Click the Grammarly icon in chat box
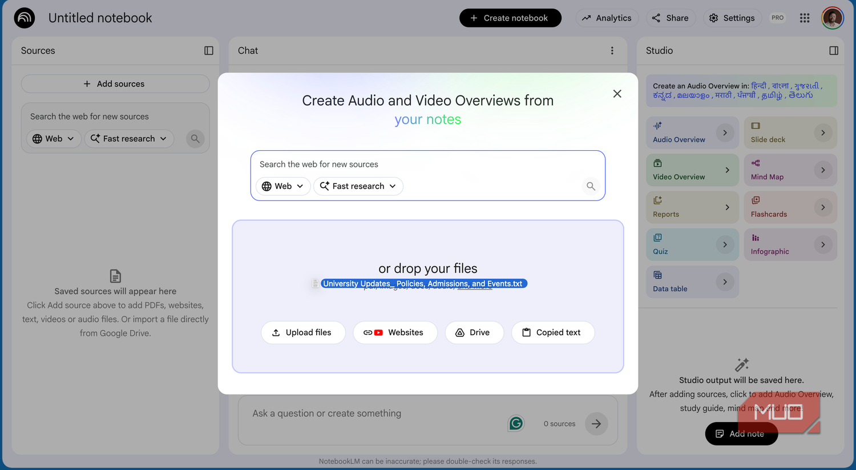The image size is (856, 470). click(516, 423)
